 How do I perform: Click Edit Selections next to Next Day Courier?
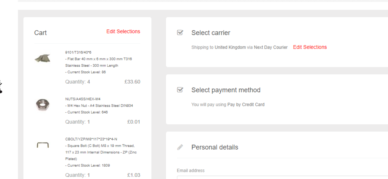click(310, 47)
